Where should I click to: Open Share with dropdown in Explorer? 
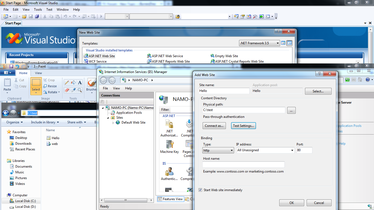point(77,122)
